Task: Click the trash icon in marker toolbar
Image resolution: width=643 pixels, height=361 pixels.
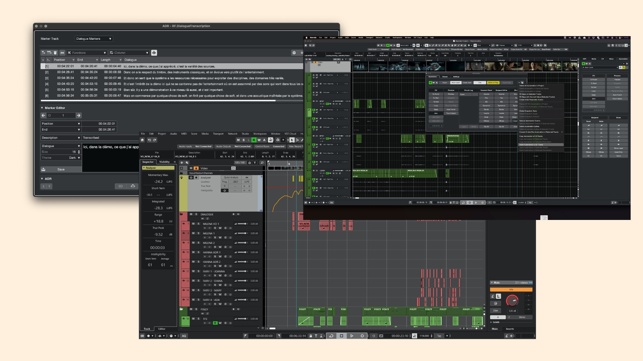Action: click(x=55, y=53)
